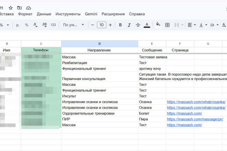Select the Пира cell
Screen dimensions: 227x151
(152, 119)
